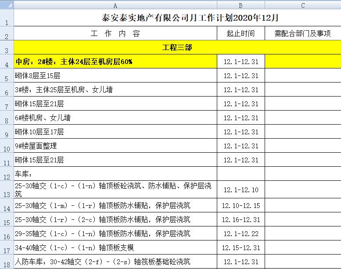Select the yellow 工程三部 merged cell

[177, 47]
